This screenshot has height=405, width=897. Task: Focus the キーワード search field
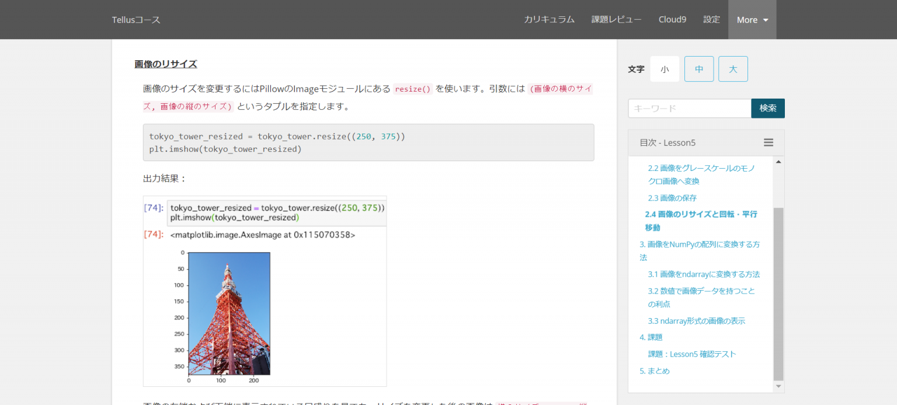click(690, 109)
